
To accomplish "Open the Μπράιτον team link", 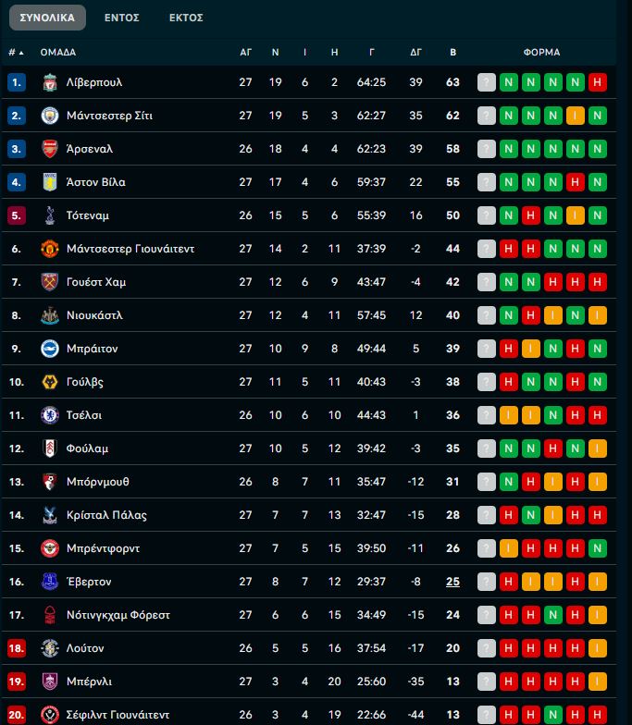I will tap(92, 349).
